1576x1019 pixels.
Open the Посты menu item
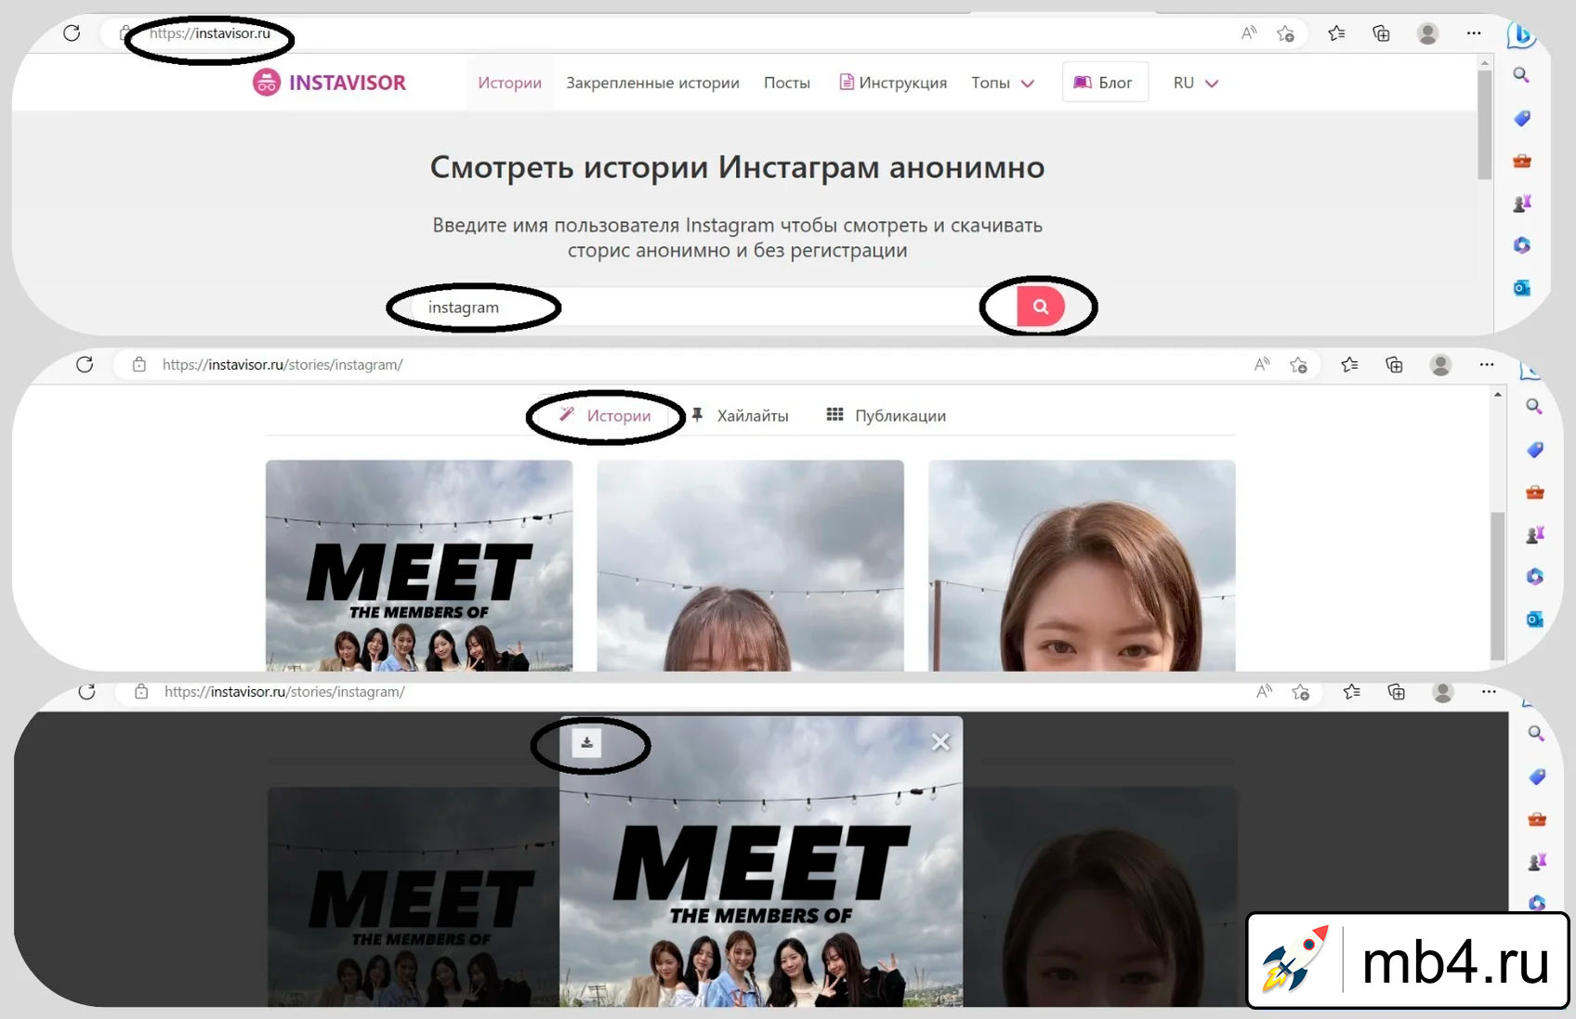pyautogui.click(x=787, y=83)
